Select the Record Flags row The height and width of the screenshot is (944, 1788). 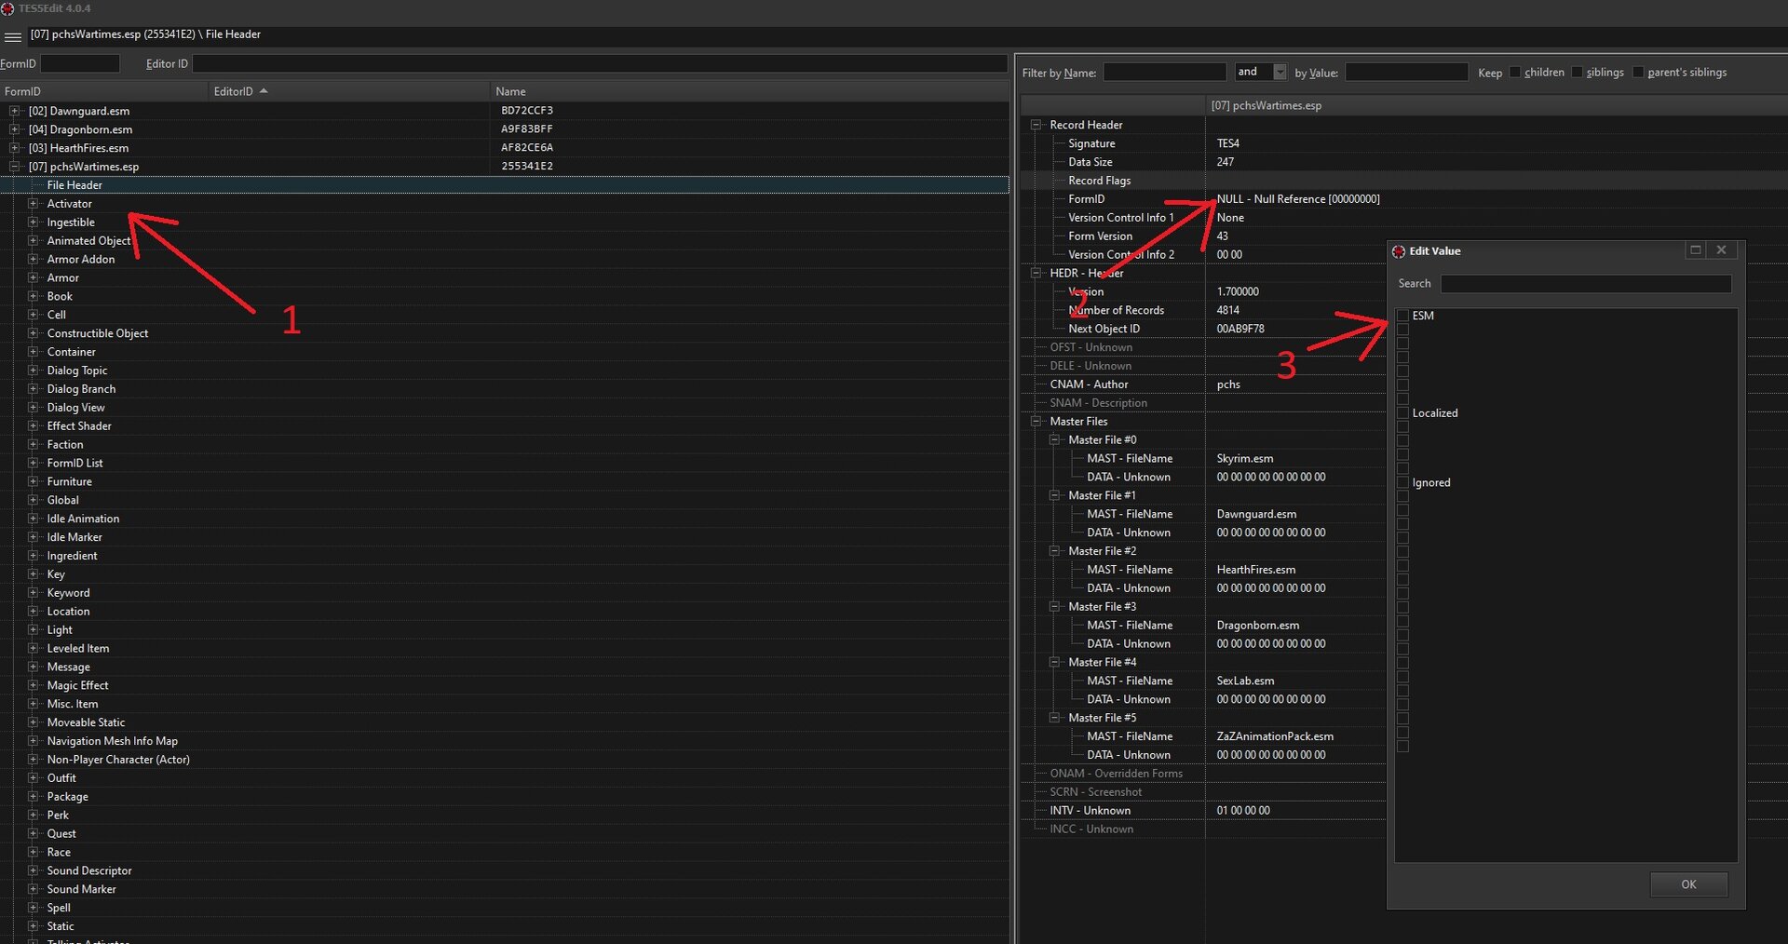pos(1403,181)
